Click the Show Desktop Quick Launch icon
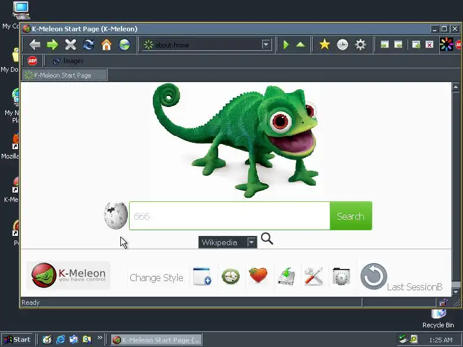 pos(47,339)
